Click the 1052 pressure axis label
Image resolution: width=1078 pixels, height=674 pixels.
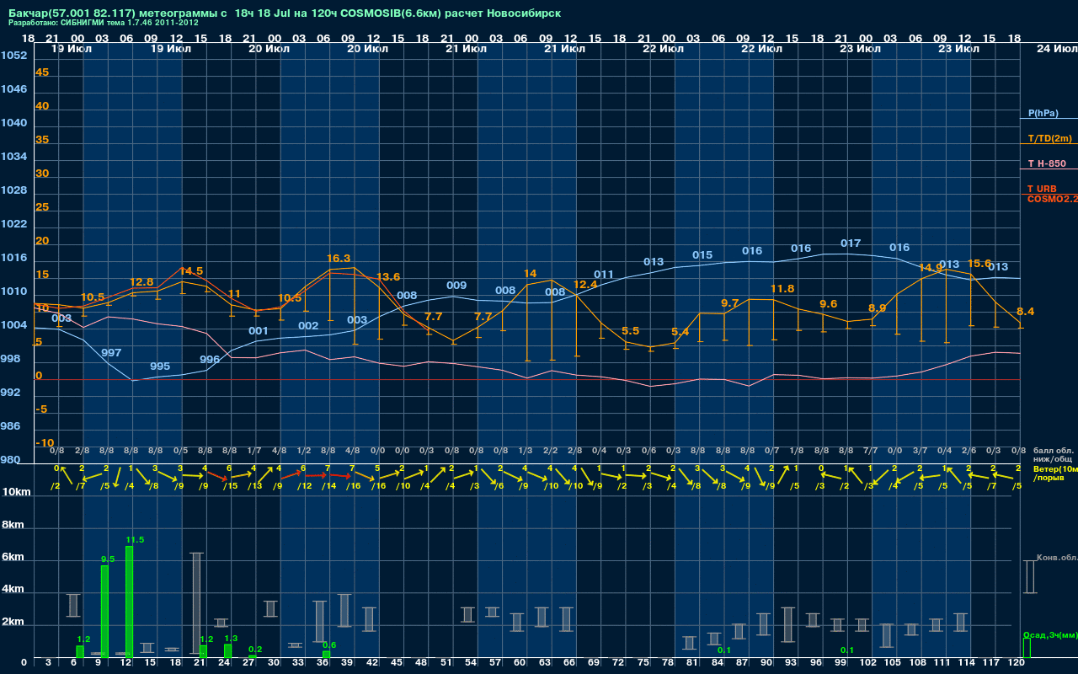(x=14, y=56)
